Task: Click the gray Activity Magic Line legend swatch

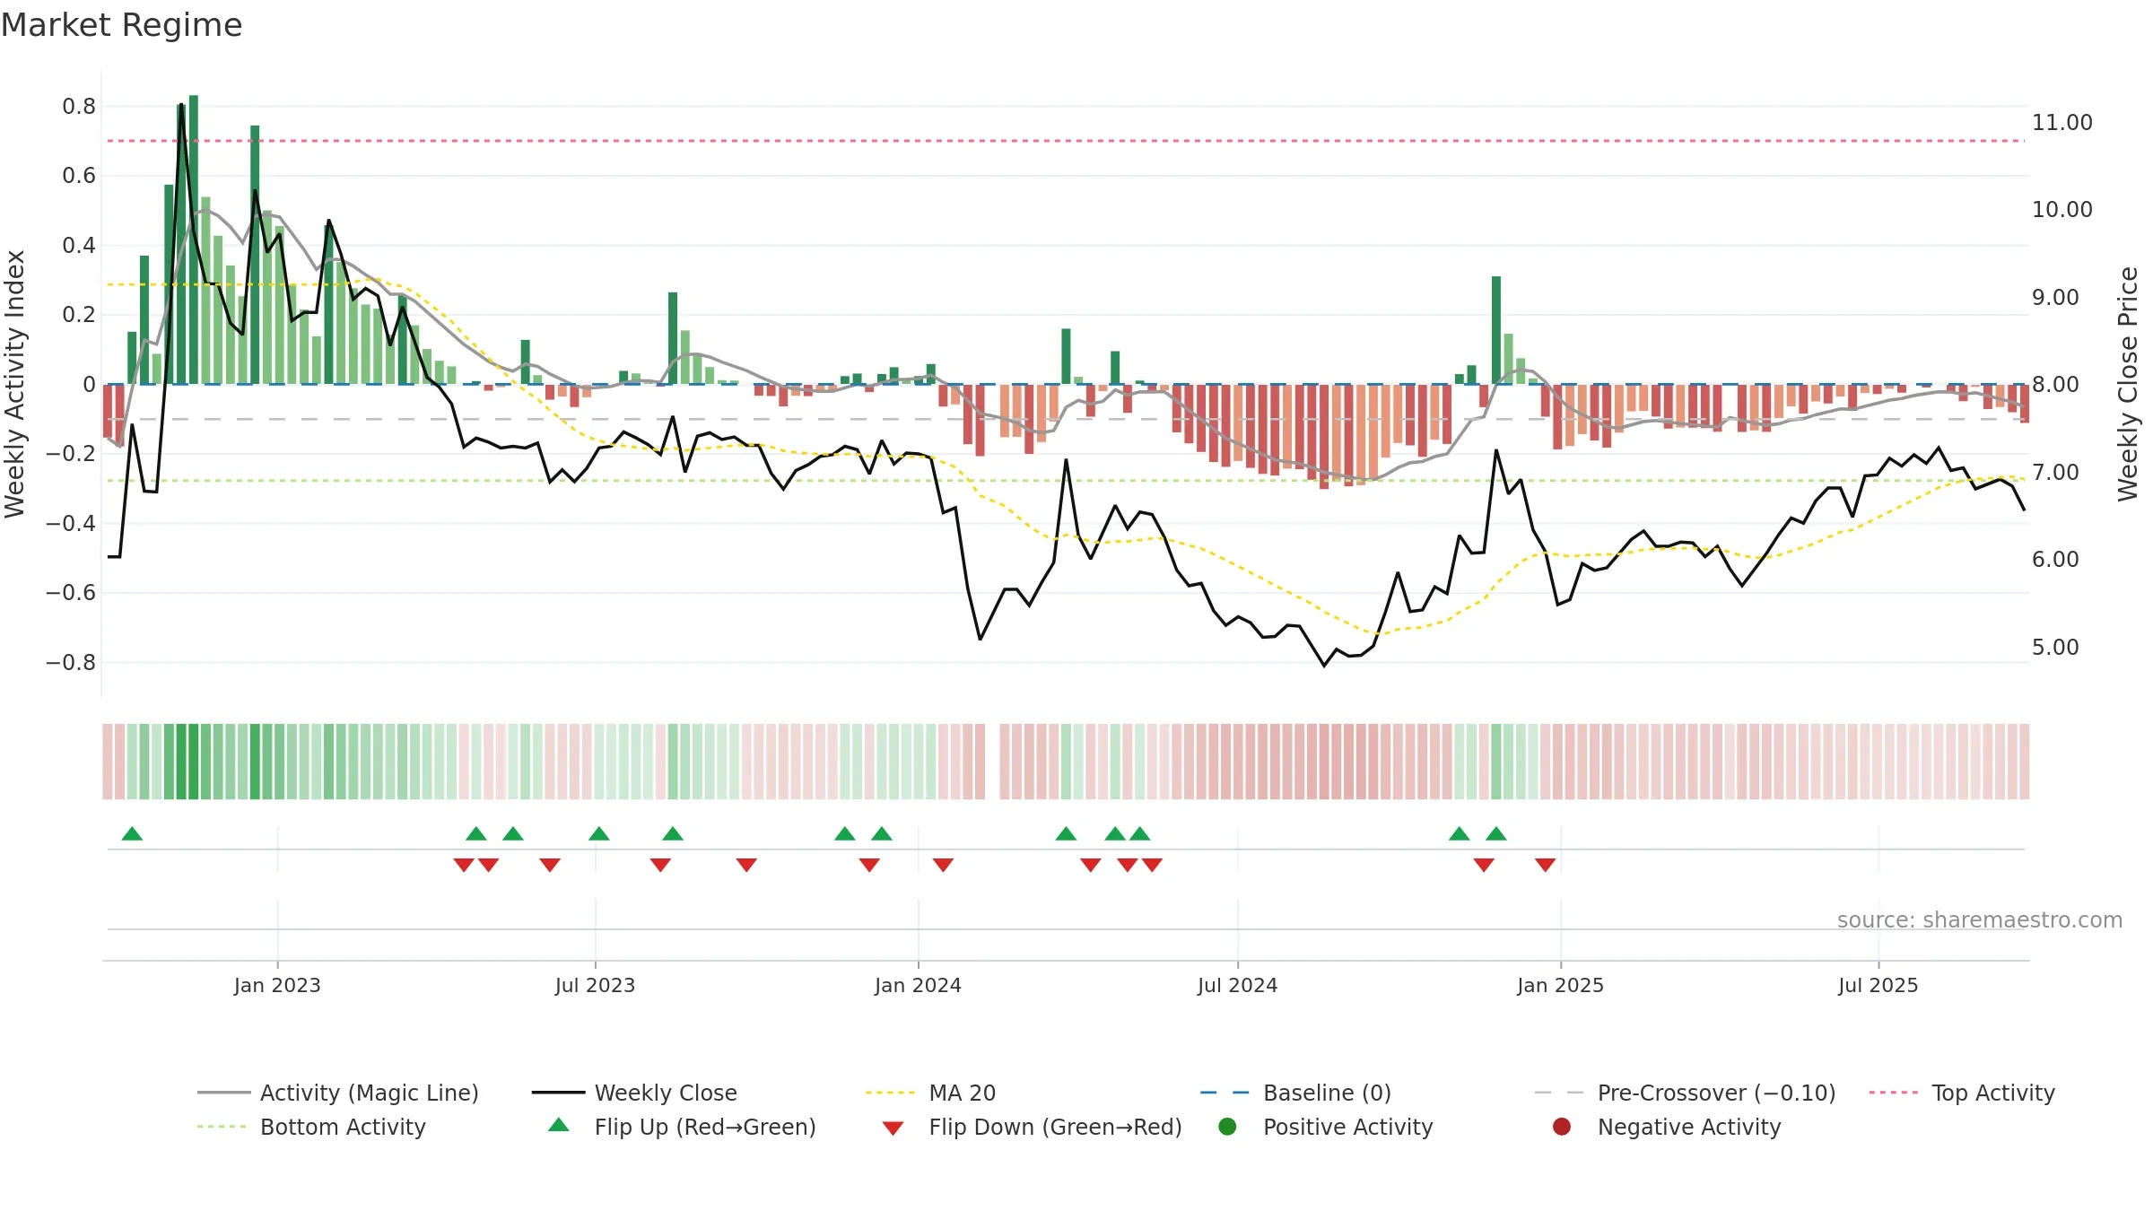Action: point(223,1093)
